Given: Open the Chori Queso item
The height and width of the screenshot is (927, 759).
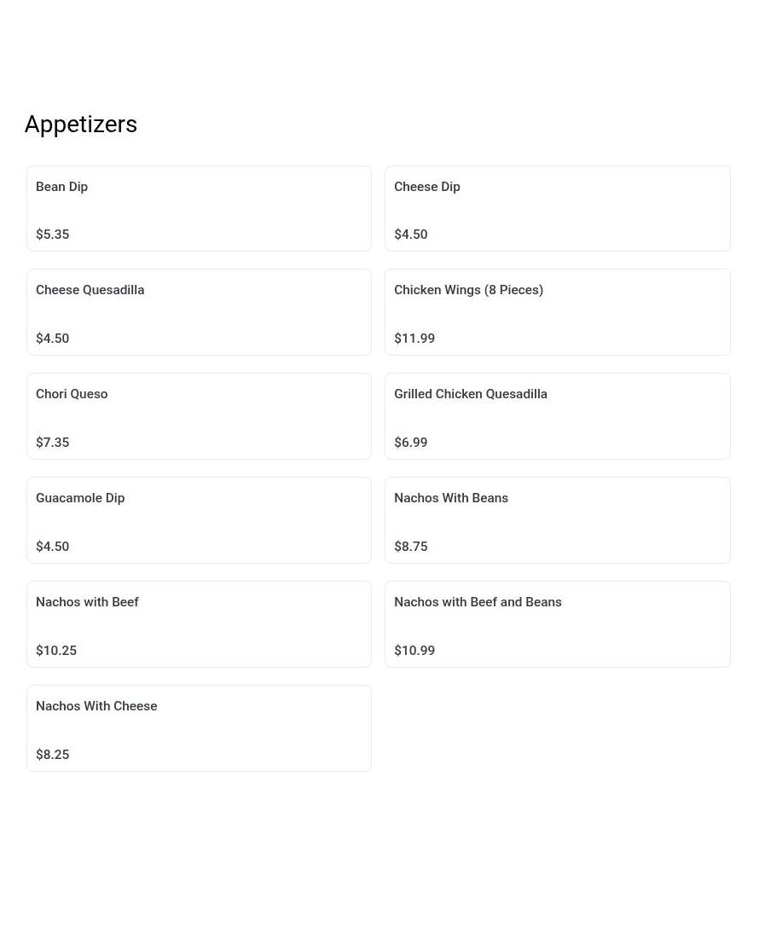Looking at the screenshot, I should pos(199,416).
